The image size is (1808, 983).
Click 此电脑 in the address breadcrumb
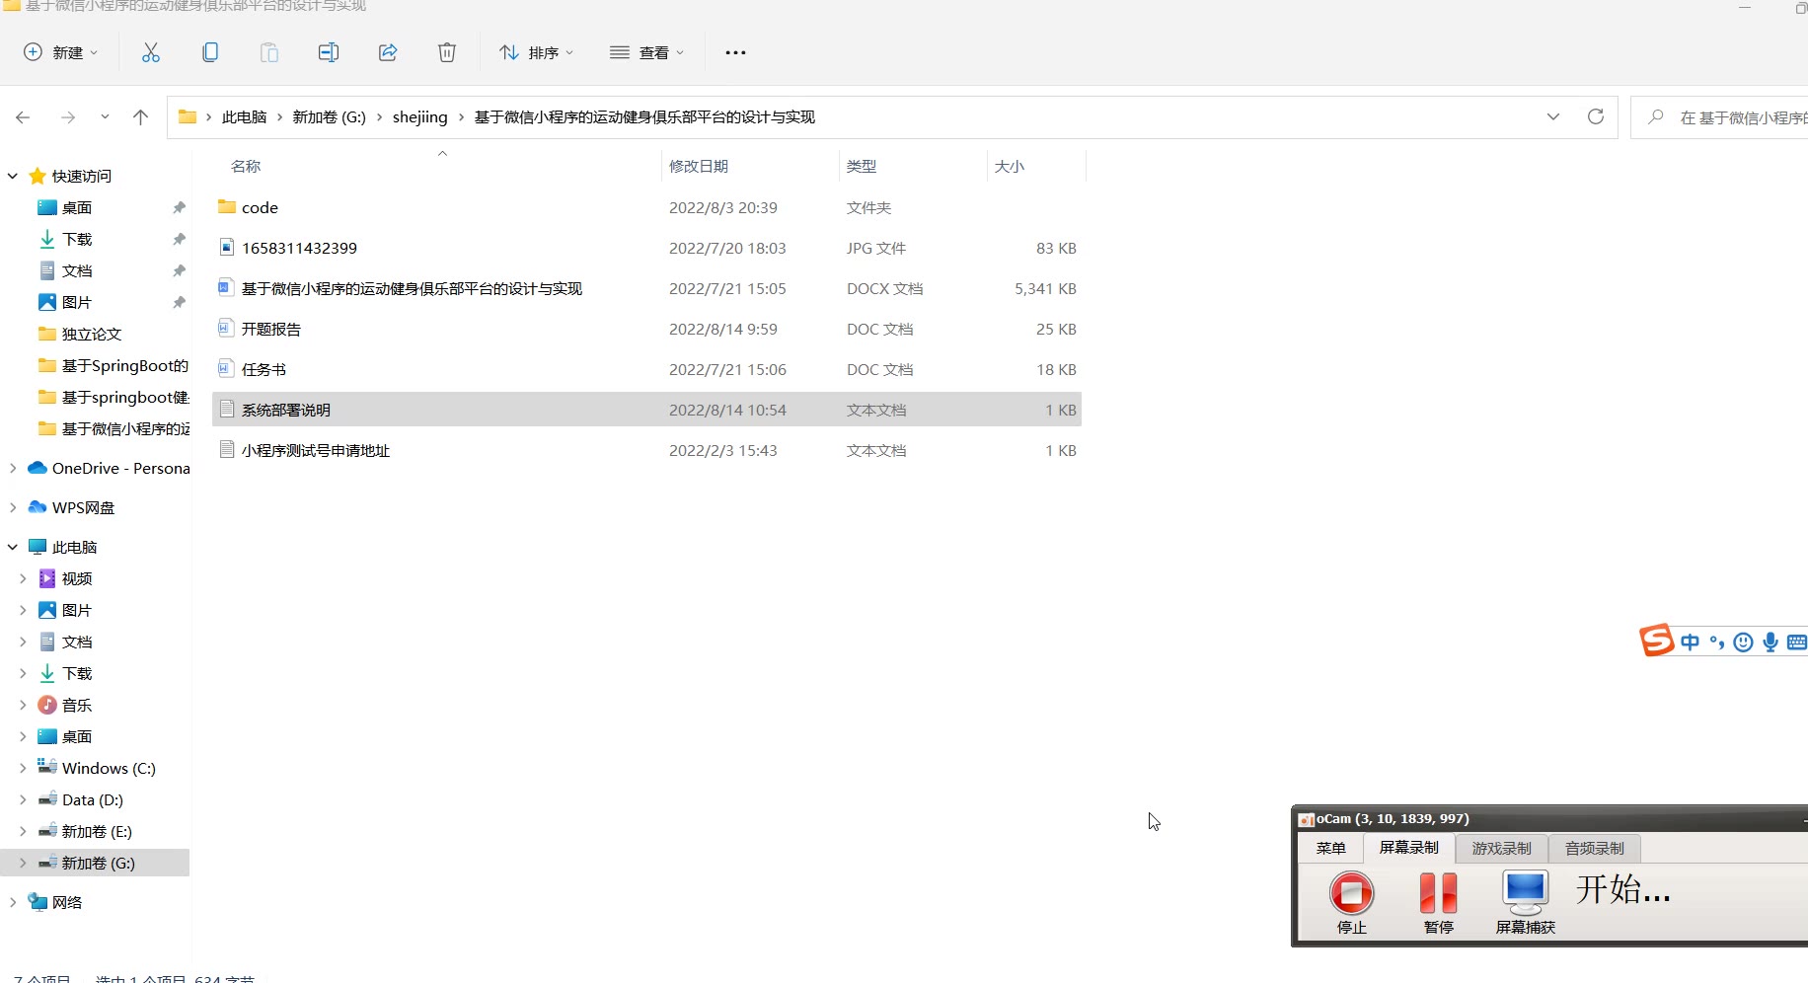point(244,116)
